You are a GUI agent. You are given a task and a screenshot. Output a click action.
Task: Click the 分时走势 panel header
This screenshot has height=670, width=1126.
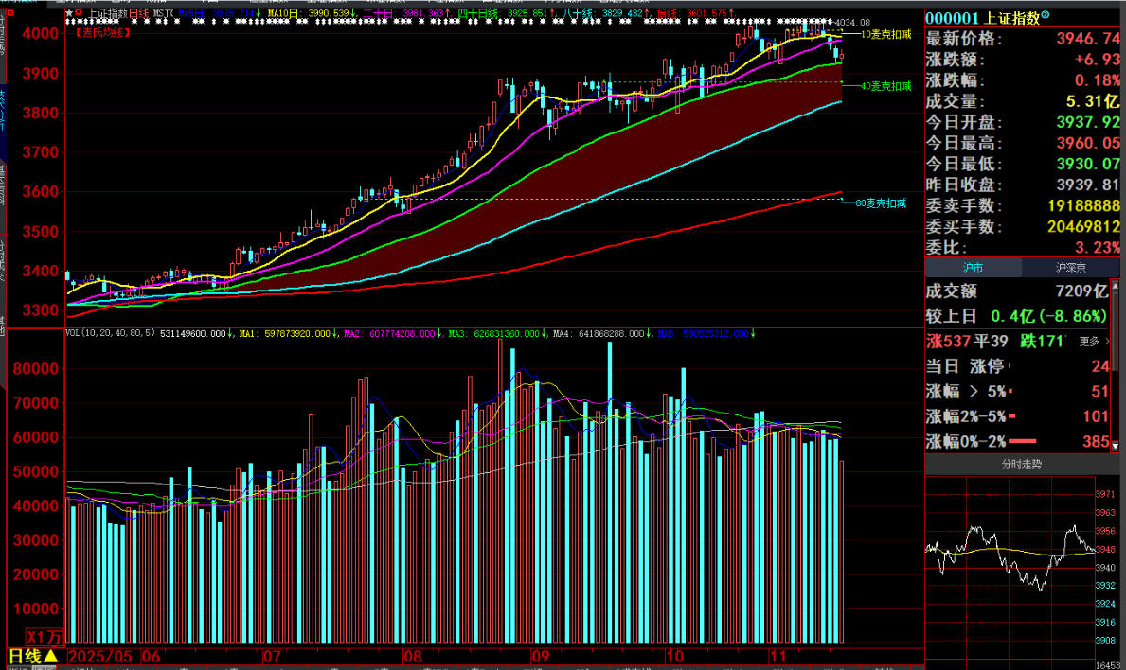pyautogui.click(x=1022, y=464)
